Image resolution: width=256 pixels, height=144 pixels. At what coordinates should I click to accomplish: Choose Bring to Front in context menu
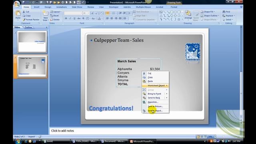[155, 94]
